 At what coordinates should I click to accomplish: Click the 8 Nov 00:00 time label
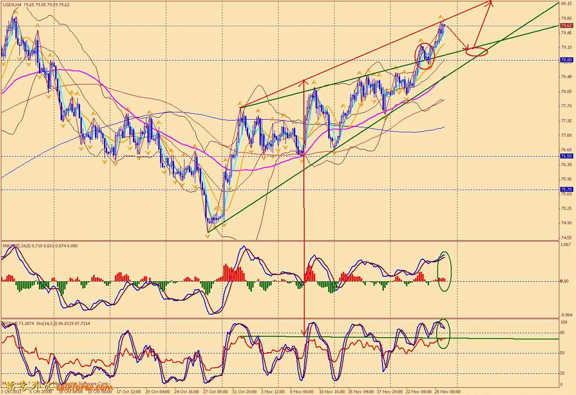(x=302, y=392)
